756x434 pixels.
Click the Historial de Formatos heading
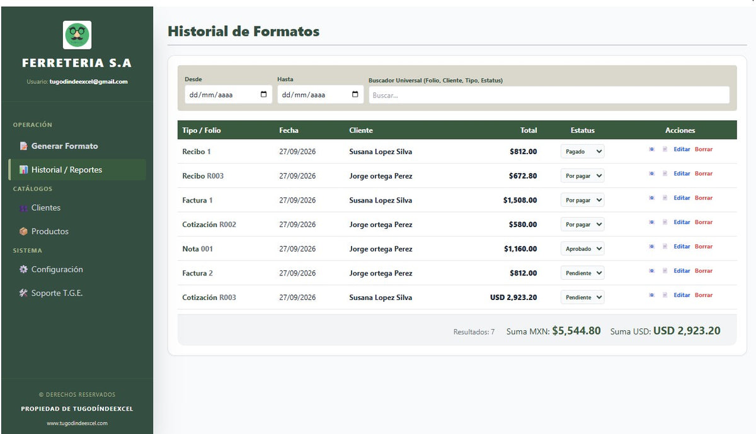pos(243,31)
